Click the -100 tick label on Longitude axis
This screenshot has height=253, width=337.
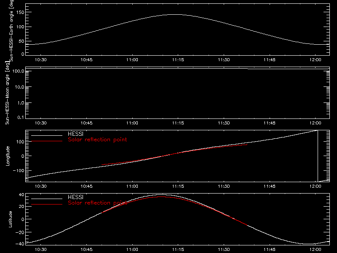click(x=19, y=170)
